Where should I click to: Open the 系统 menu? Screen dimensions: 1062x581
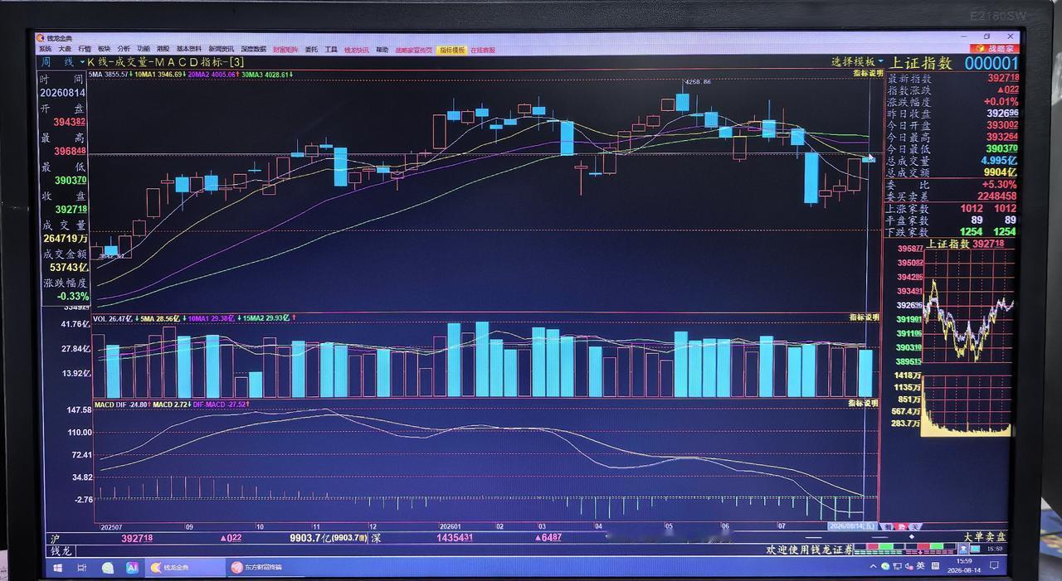click(x=45, y=50)
